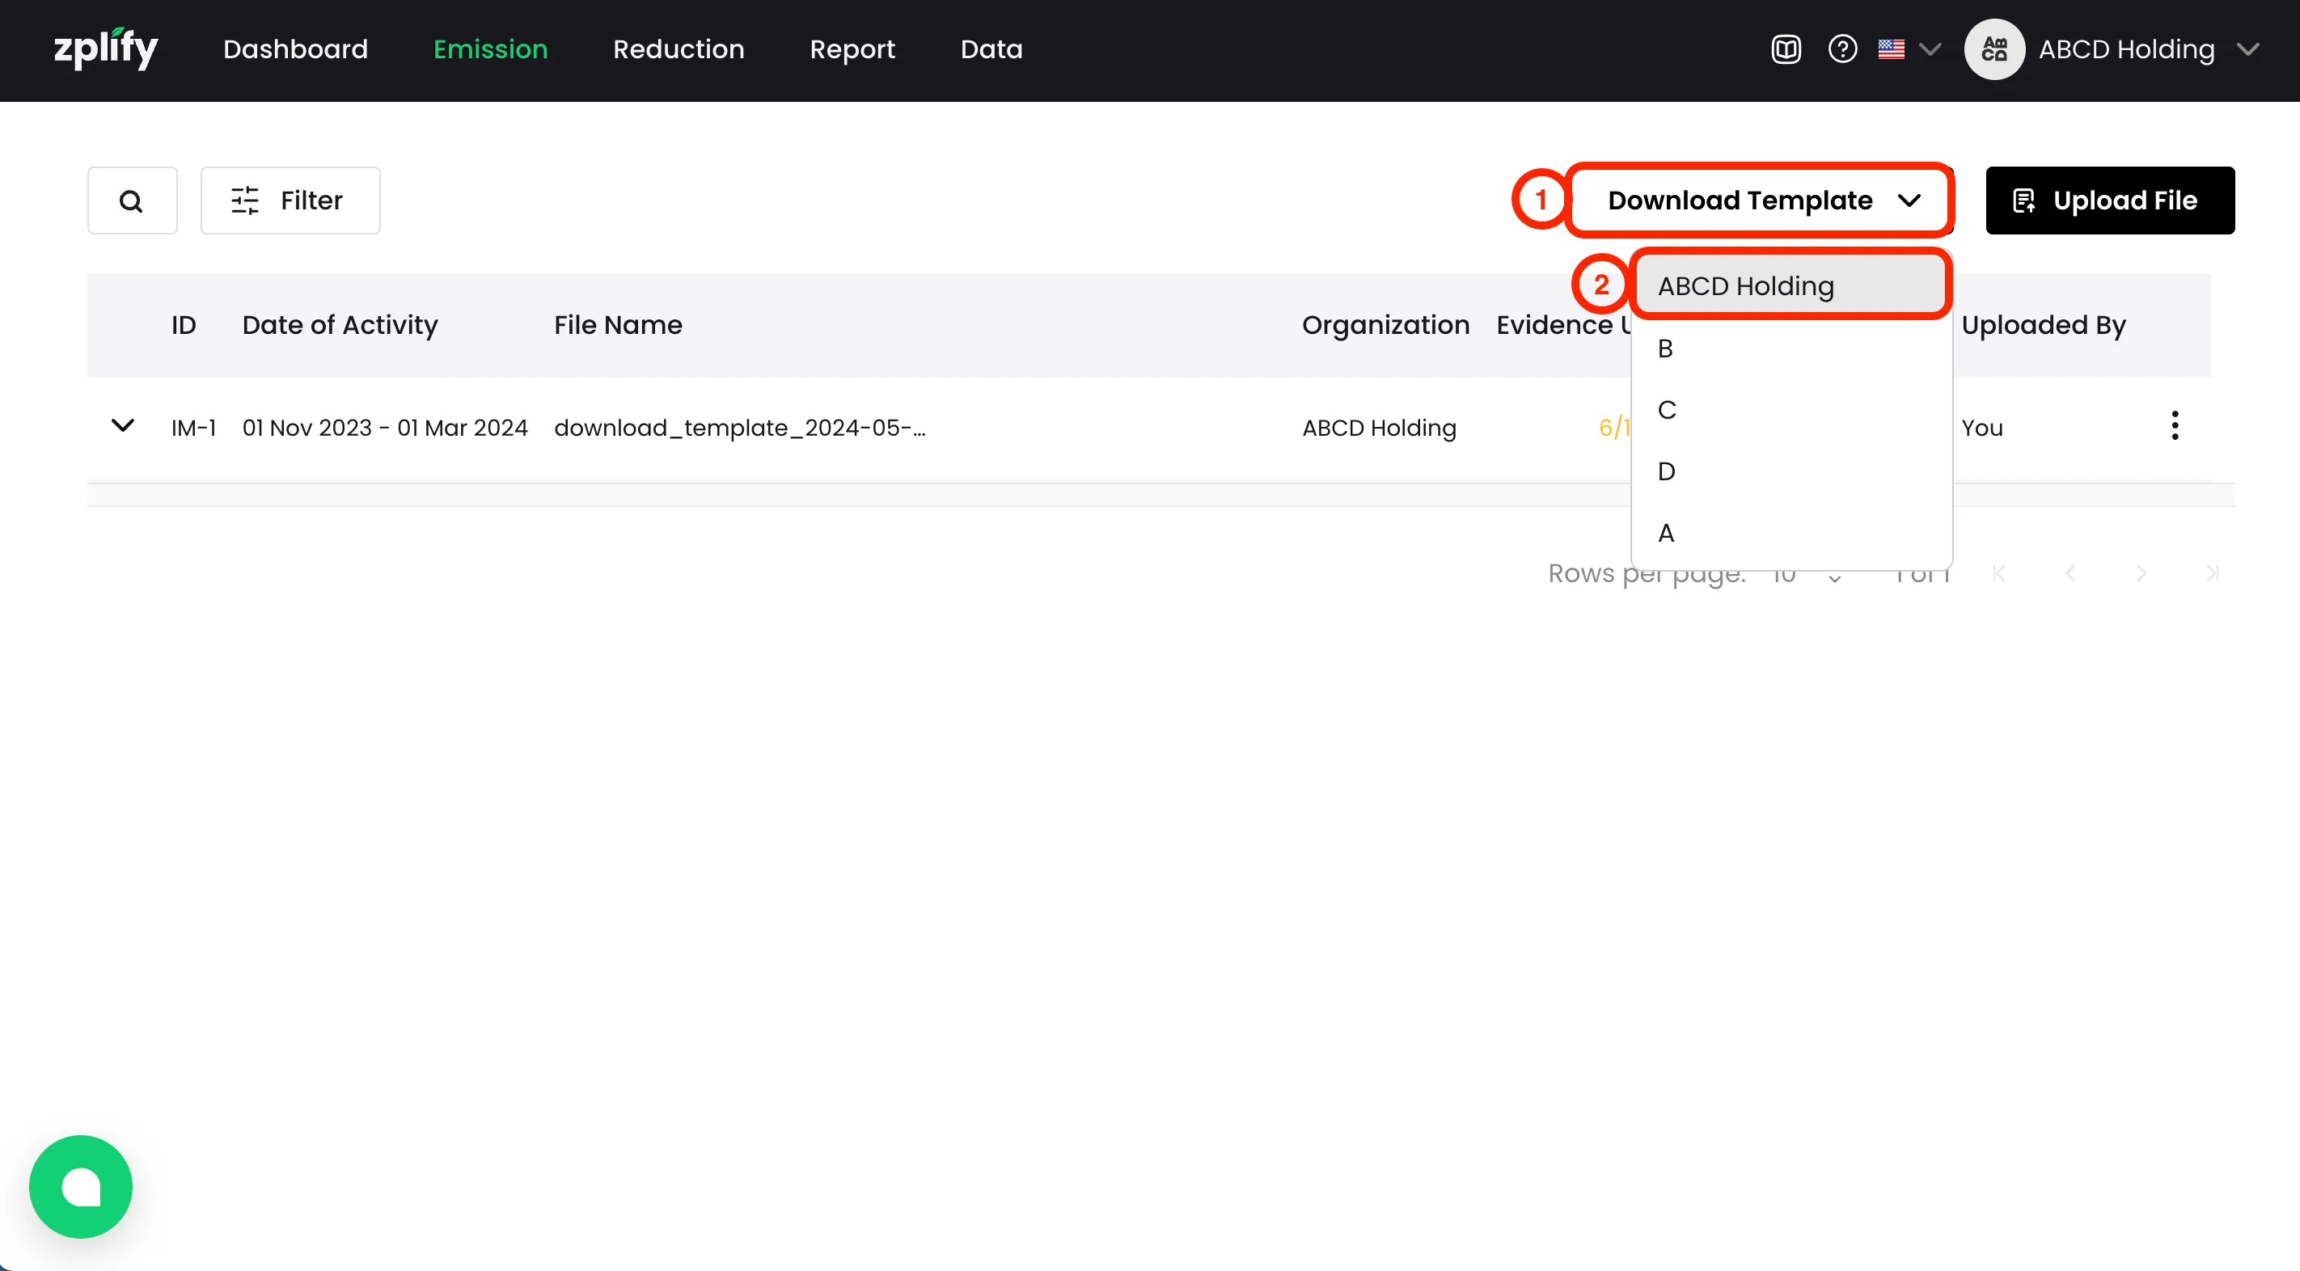2300x1271 pixels.
Task: Open the help question mark icon
Action: pos(1842,49)
